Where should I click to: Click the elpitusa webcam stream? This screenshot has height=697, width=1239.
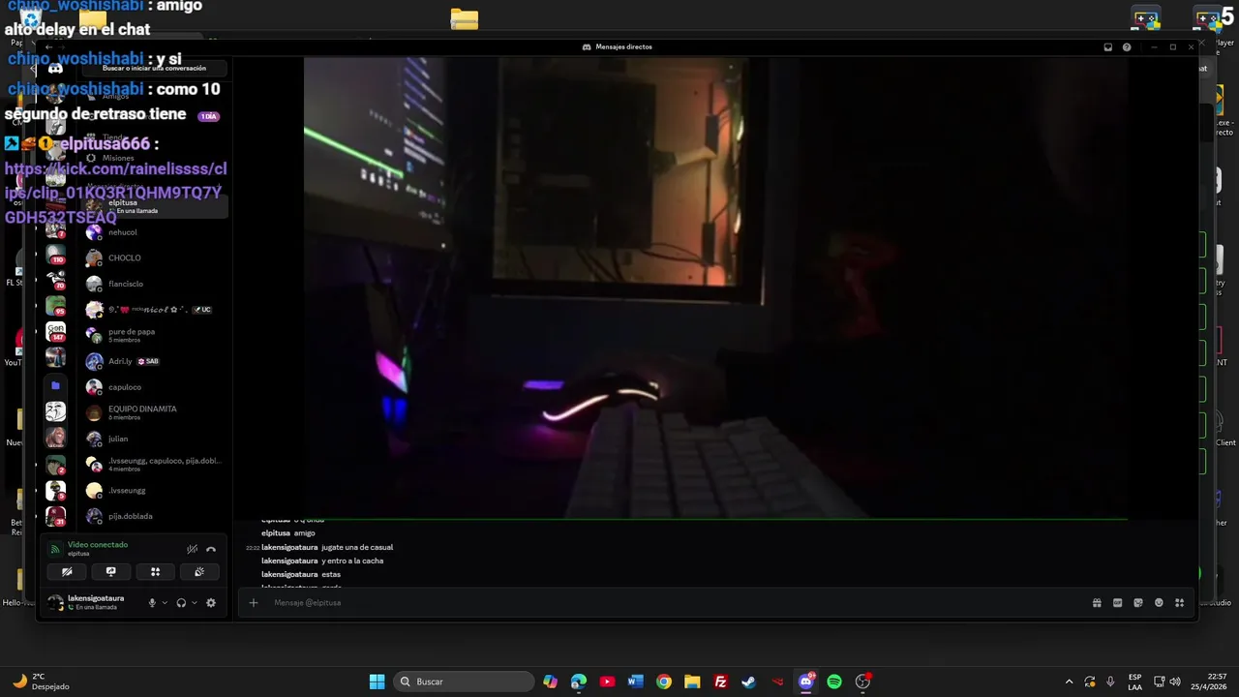pos(715,288)
